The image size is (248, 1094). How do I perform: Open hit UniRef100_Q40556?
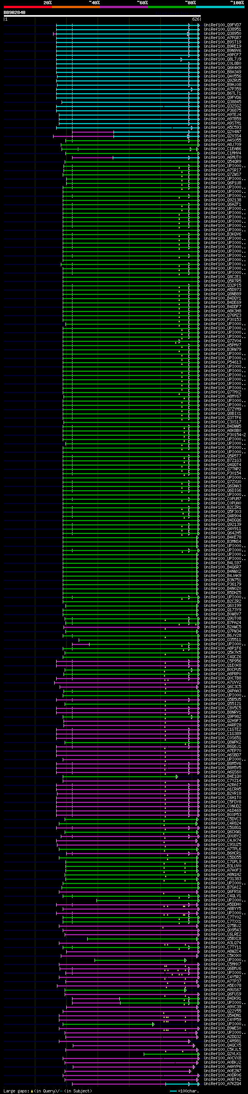point(222,76)
